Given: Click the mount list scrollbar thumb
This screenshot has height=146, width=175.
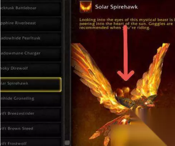Looking at the screenshot, I should point(67,142).
